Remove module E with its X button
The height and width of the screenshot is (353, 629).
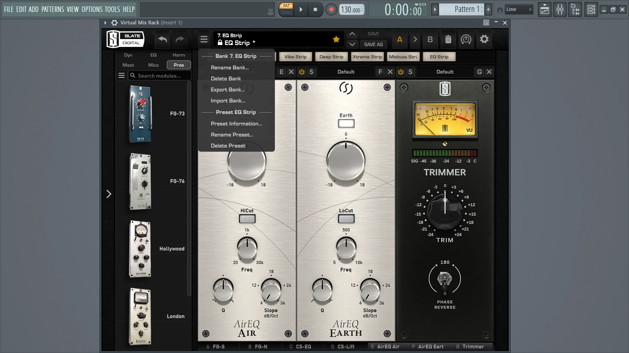click(291, 72)
